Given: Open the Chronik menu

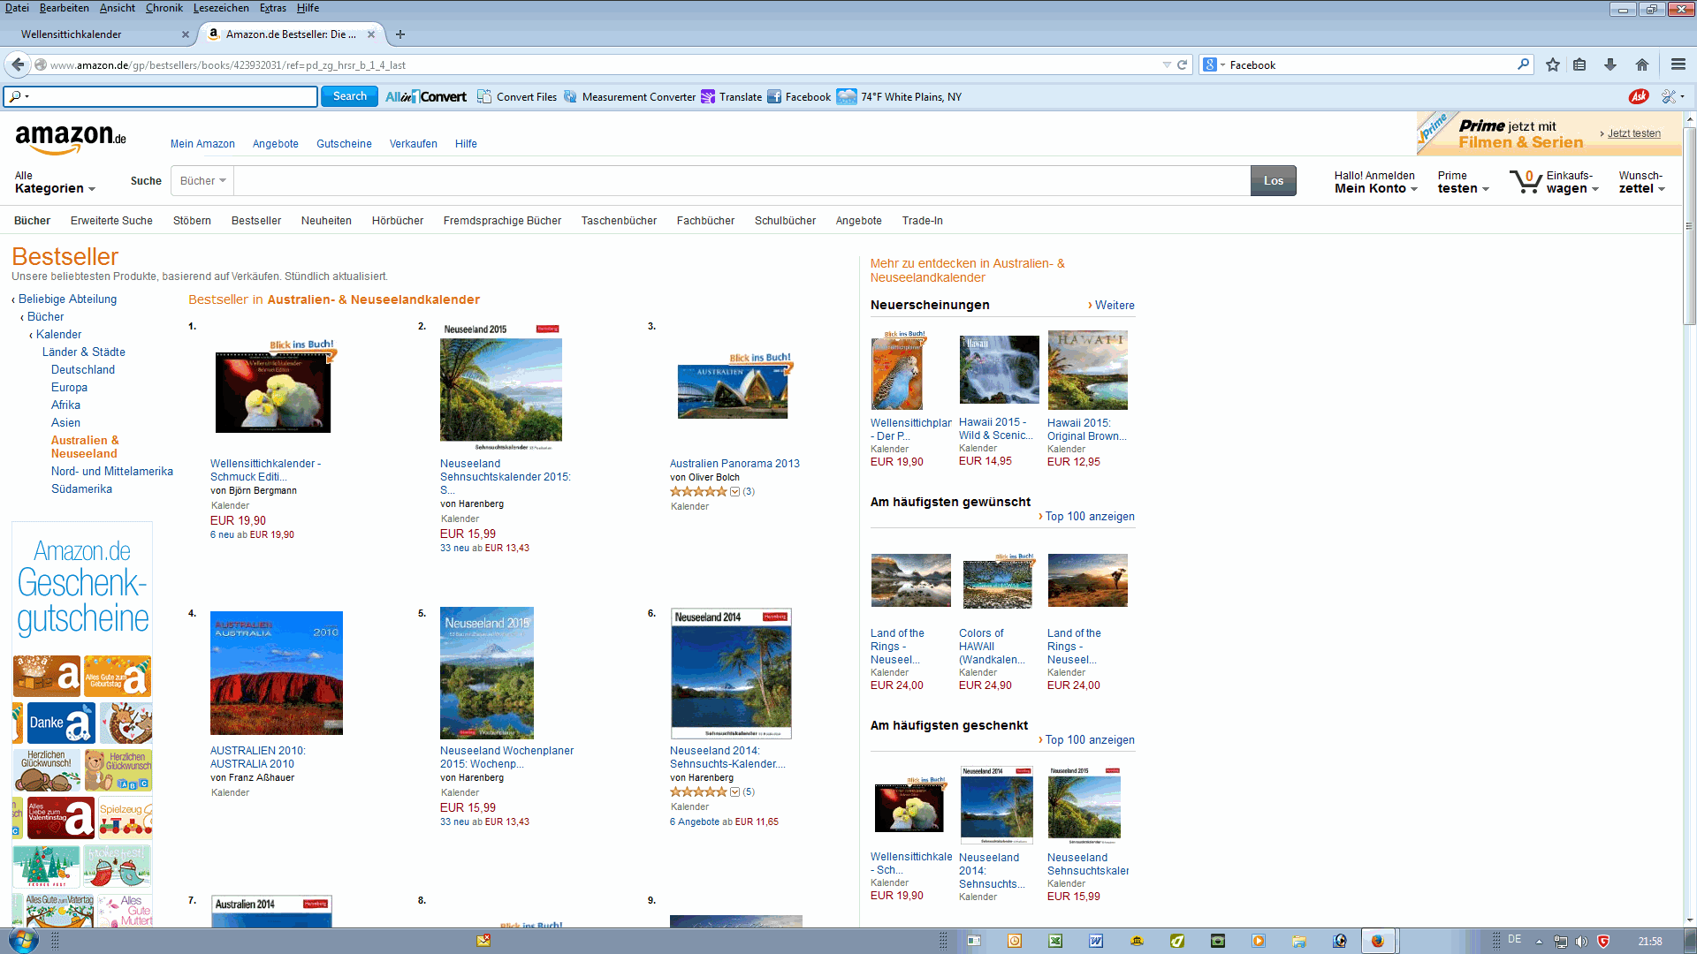Looking at the screenshot, I should (164, 8).
